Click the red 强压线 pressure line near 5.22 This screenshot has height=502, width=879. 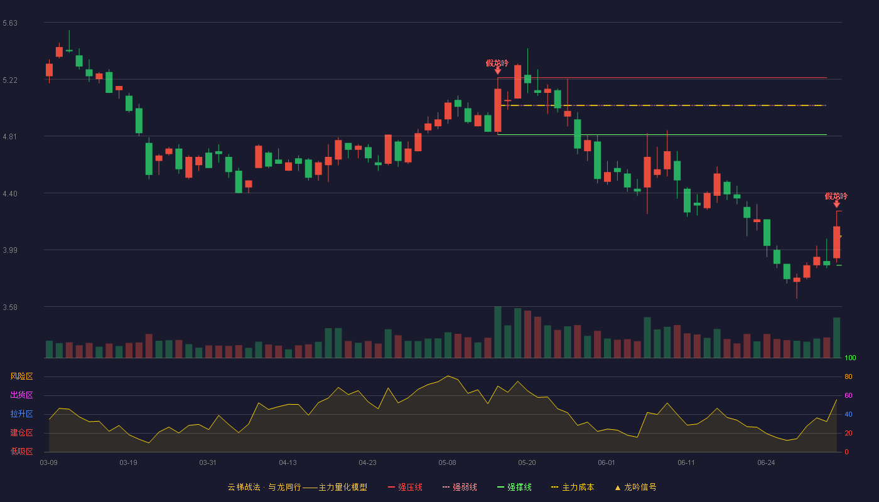pyautogui.click(x=662, y=78)
